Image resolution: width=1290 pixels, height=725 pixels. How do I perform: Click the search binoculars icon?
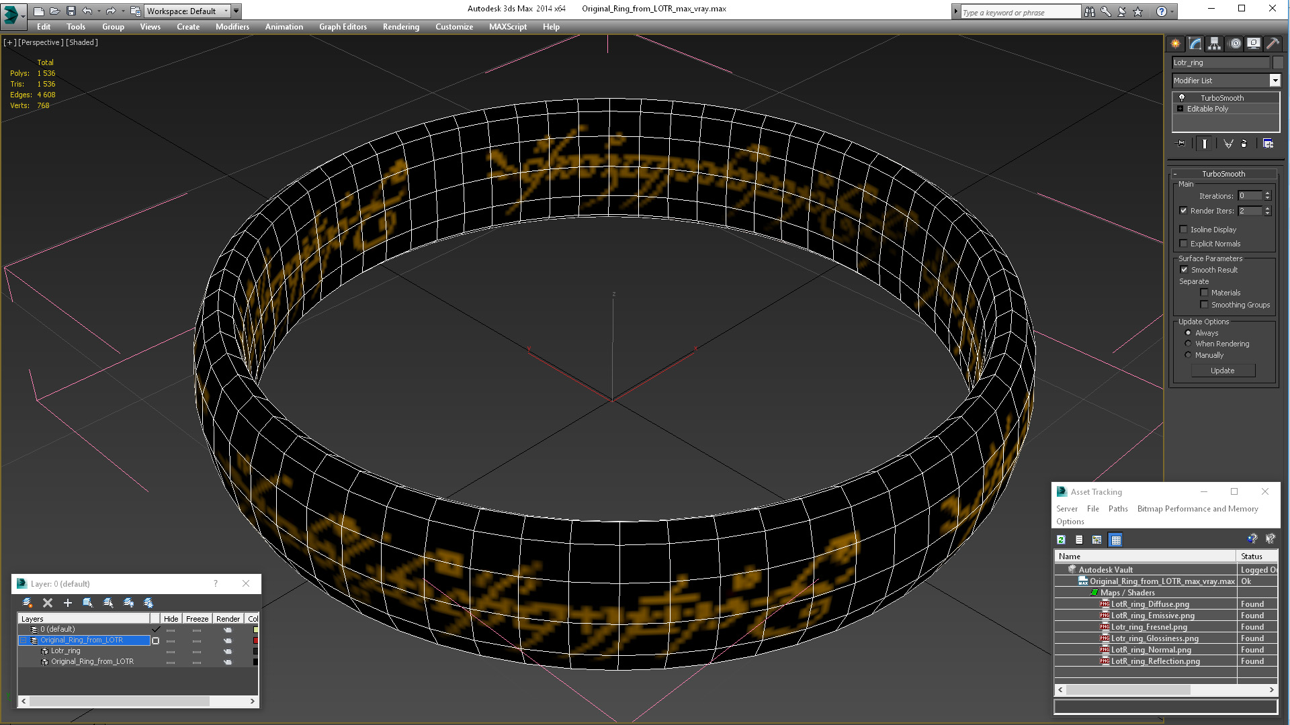pyautogui.click(x=1090, y=11)
